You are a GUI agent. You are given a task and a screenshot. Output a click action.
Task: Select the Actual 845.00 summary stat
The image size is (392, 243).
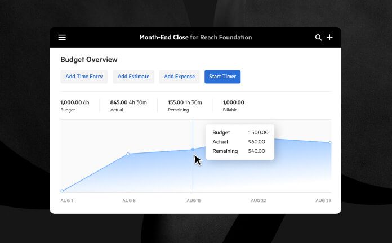(x=128, y=106)
